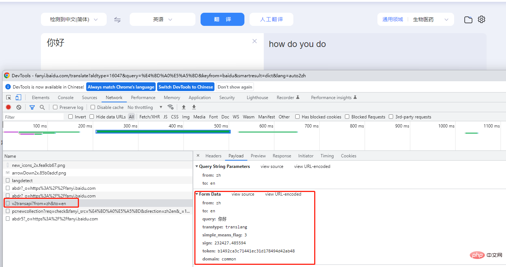Open the network conditions Wi-Fi gear icon

pos(170,107)
